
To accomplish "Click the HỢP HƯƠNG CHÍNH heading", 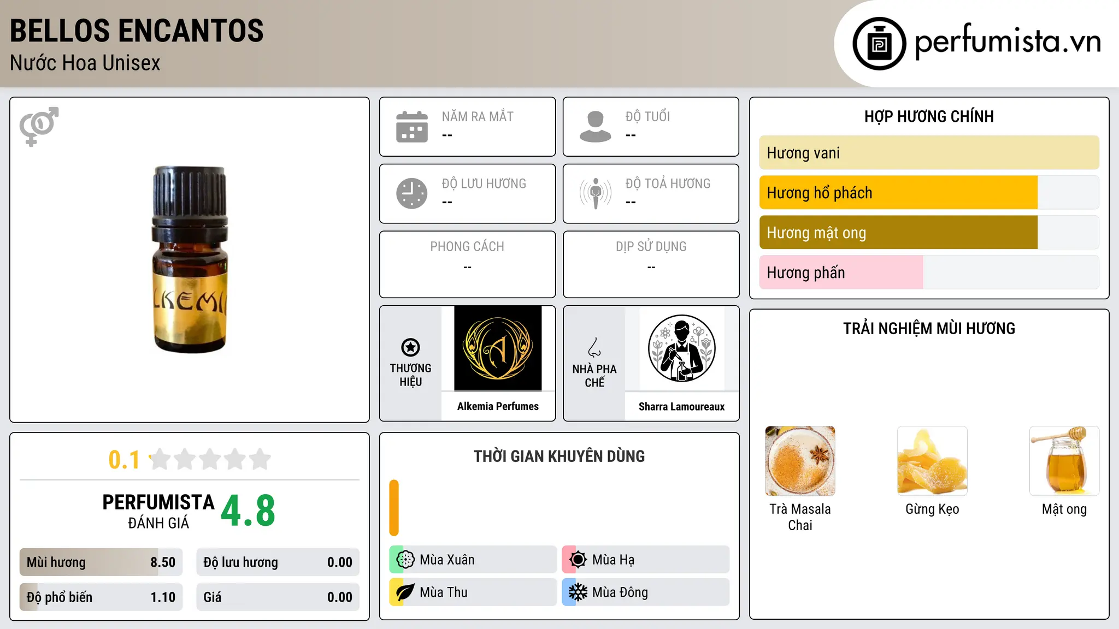I will pyautogui.click(x=929, y=116).
